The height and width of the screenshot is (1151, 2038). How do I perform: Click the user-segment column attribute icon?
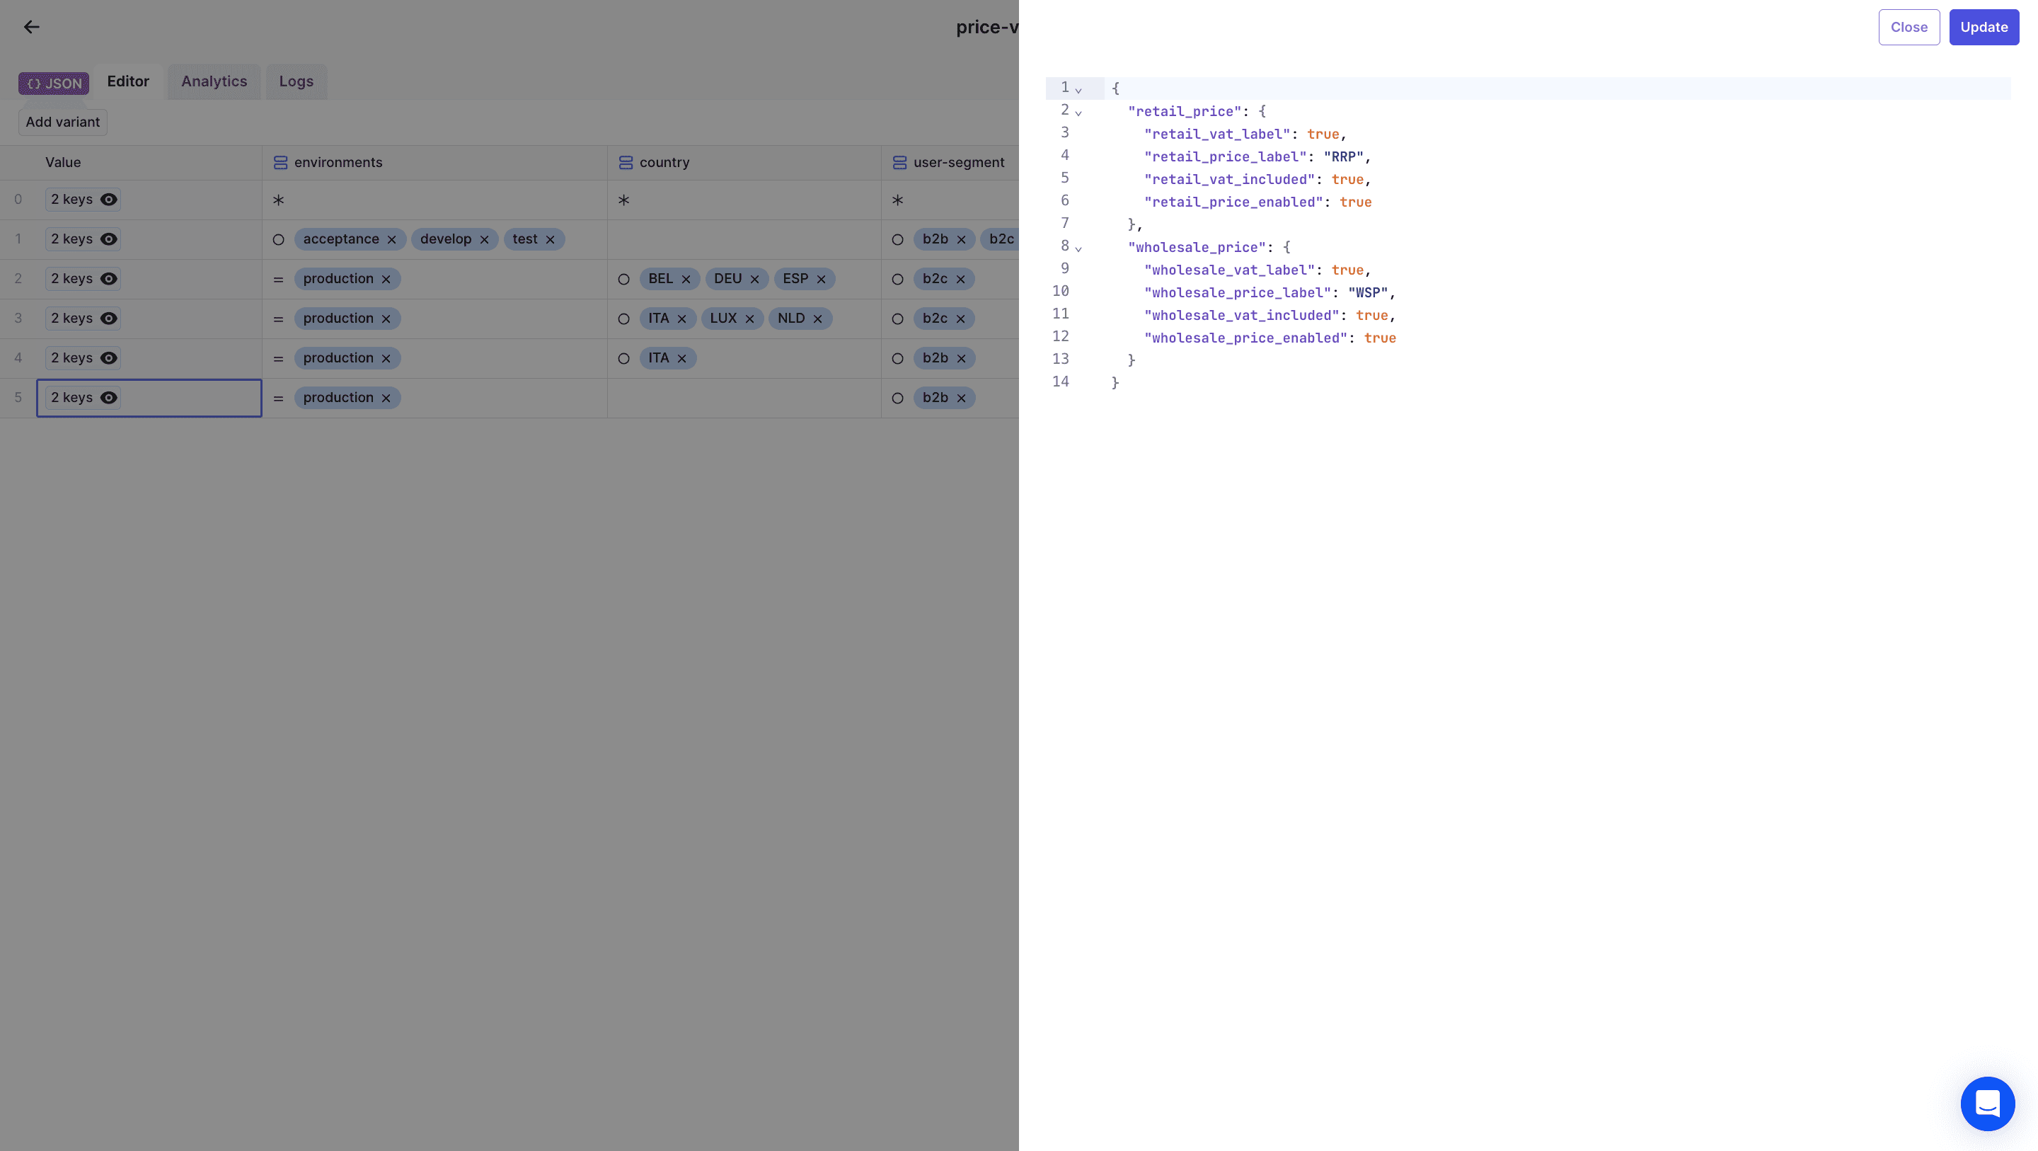pos(899,162)
